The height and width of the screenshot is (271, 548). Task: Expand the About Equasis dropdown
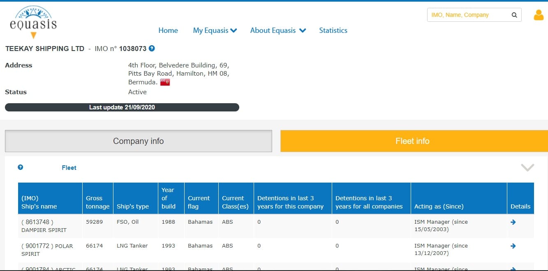(278, 30)
